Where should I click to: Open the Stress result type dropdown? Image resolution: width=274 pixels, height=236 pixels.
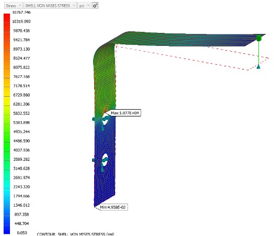click(14, 6)
